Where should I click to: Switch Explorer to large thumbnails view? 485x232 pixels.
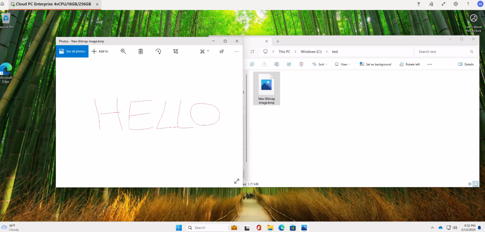coord(476,184)
